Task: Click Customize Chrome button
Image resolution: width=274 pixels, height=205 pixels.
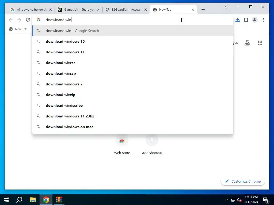Action: point(243,181)
